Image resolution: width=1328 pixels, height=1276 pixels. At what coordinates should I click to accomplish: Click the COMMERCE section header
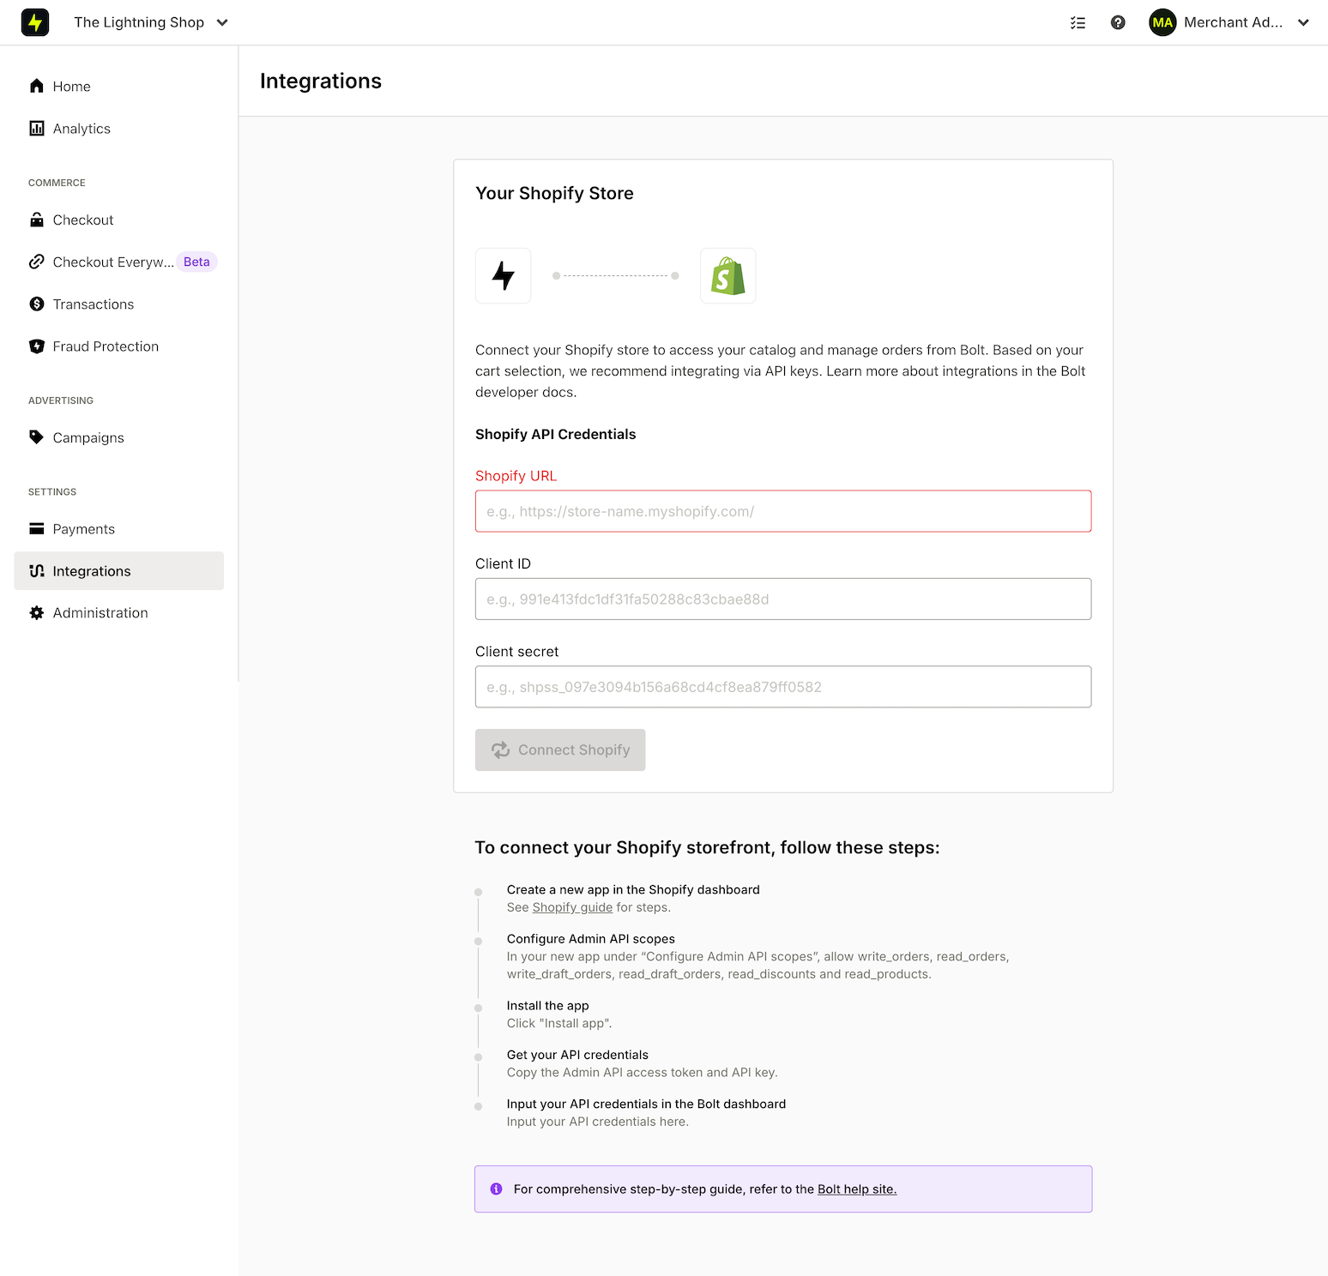point(57,184)
